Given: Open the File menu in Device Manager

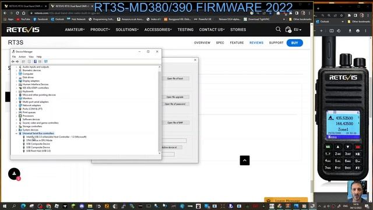Looking at the screenshot, I should (x=14, y=57).
